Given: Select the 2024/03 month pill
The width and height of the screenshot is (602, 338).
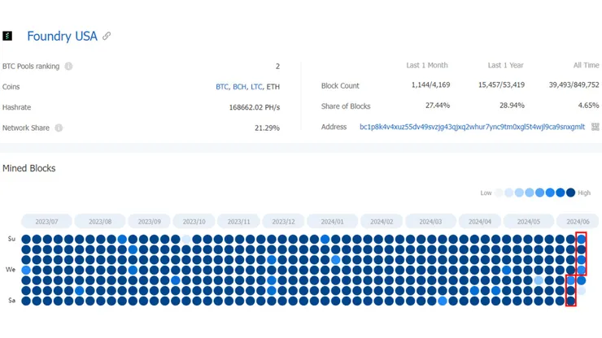Looking at the screenshot, I should pos(430,222).
